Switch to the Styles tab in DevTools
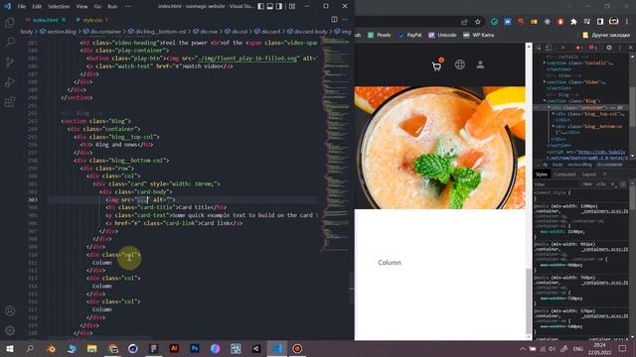This screenshot has height=357, width=636. [542, 175]
